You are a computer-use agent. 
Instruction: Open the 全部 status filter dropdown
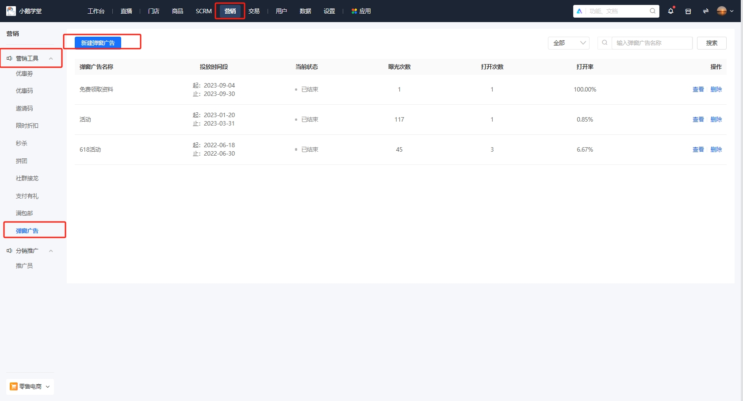click(568, 43)
